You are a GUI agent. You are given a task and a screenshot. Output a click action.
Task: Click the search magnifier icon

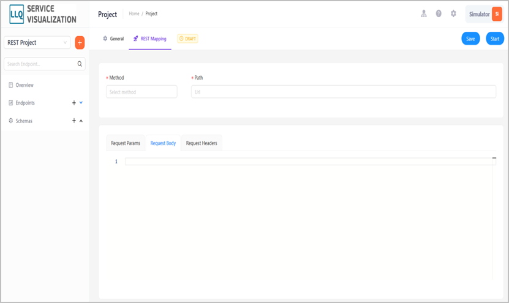(x=80, y=64)
